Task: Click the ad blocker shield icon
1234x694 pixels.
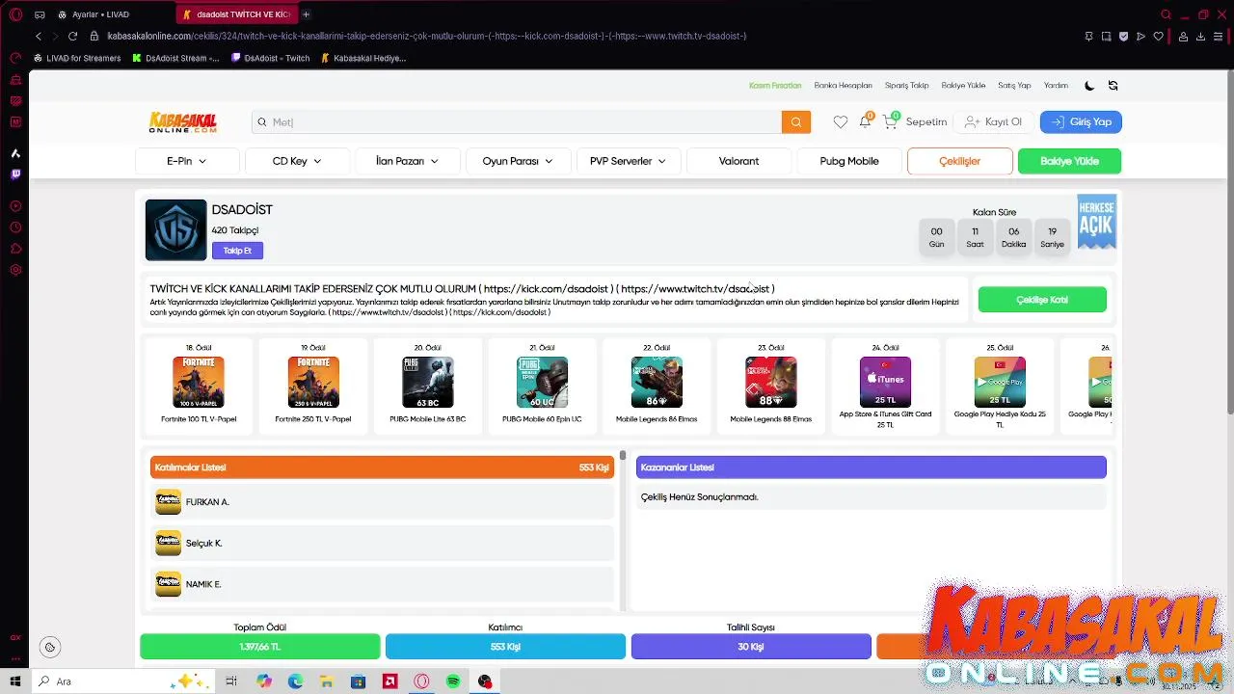Action: coord(1123,36)
